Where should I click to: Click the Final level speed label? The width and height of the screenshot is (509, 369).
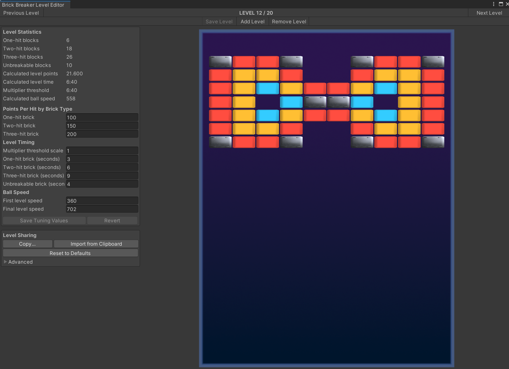click(23, 209)
